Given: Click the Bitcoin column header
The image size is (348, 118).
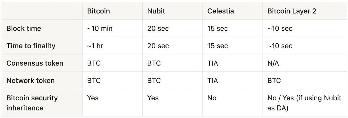Looking at the screenshot, I should pyautogui.click(x=98, y=11).
